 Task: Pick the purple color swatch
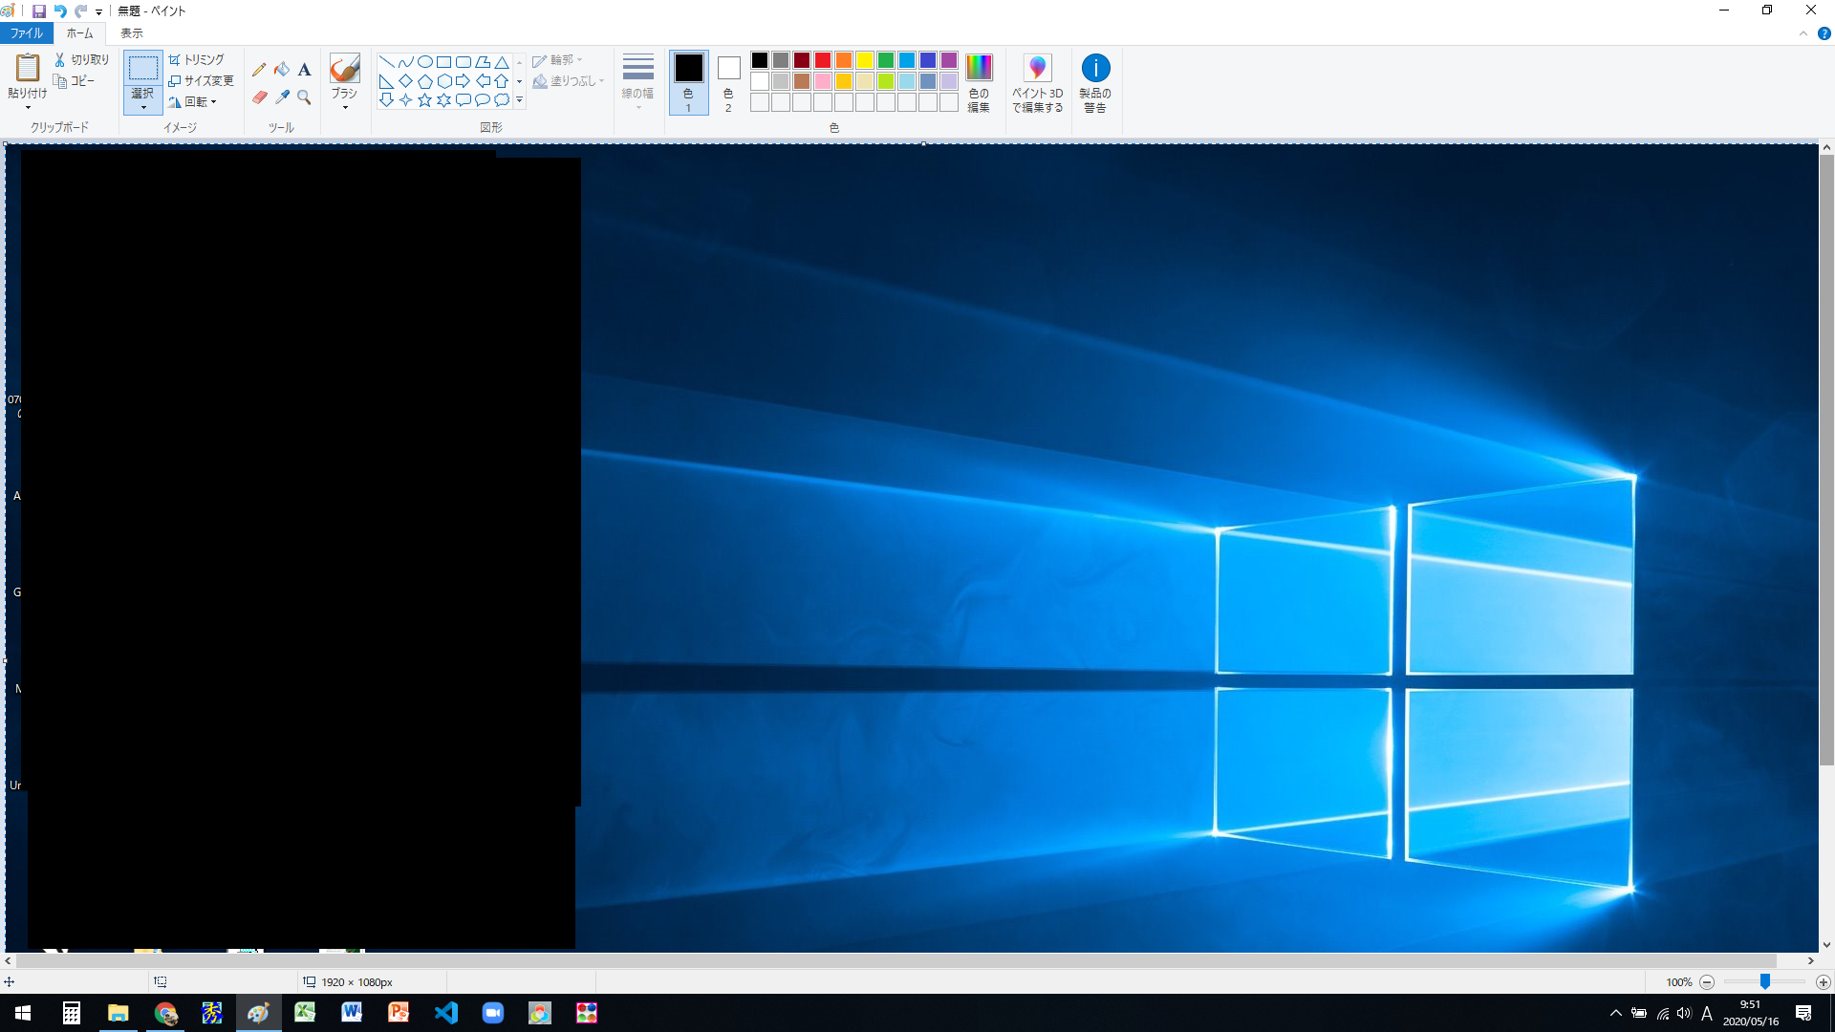pos(949,60)
